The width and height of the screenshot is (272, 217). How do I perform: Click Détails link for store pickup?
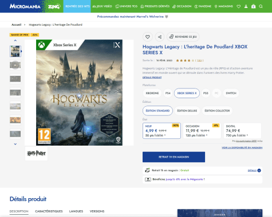click(x=252, y=170)
